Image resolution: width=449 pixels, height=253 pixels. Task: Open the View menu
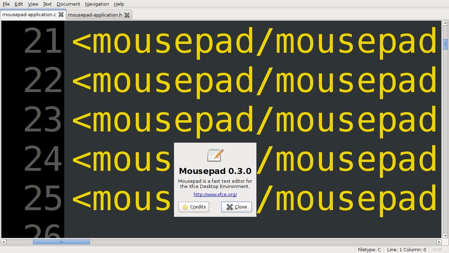point(33,4)
